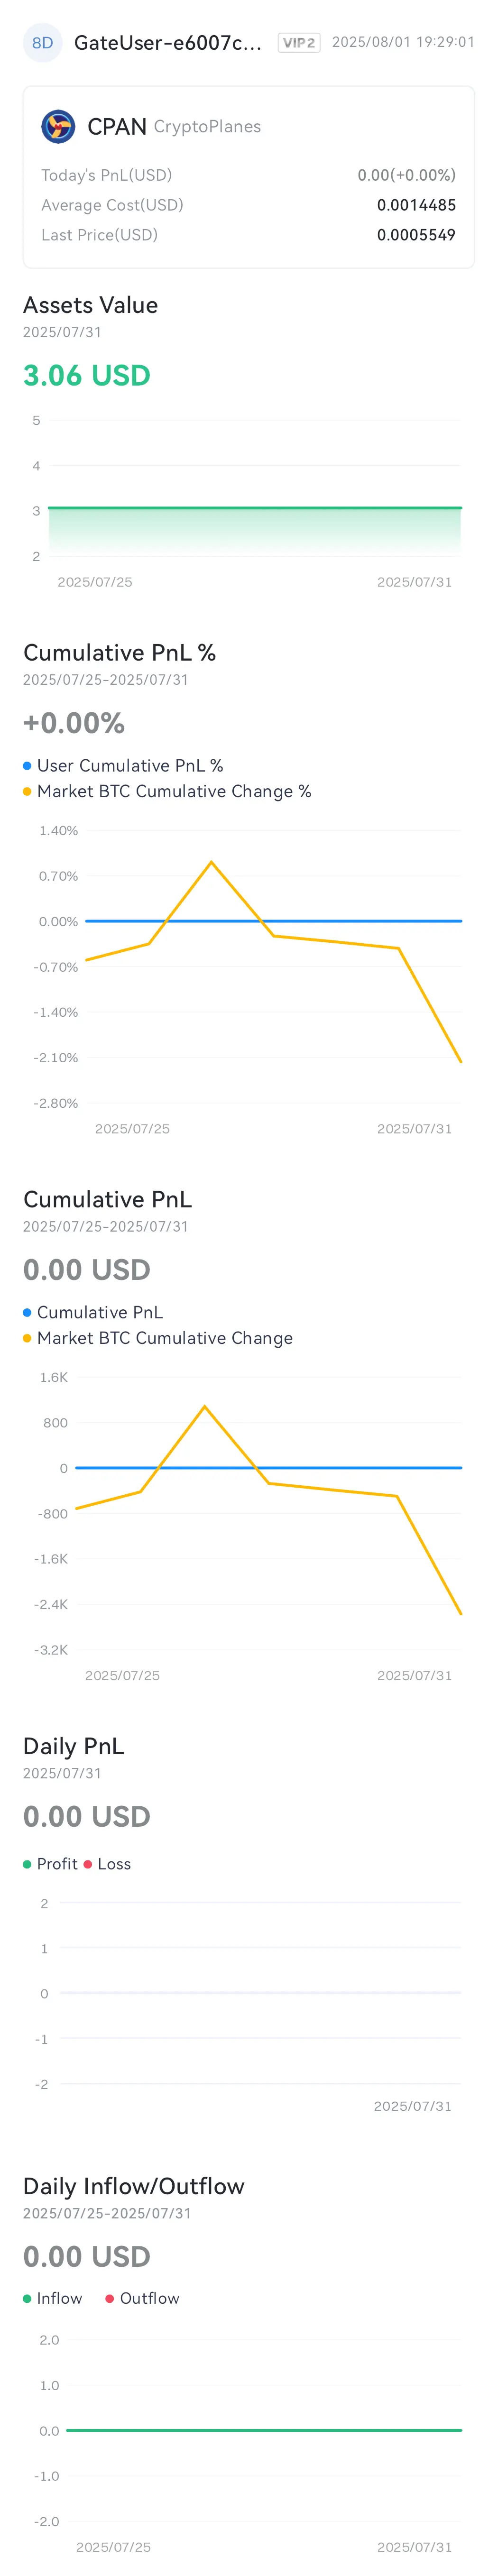Image resolution: width=498 pixels, height=2576 pixels.
Task: Toggle User Cumulative PnL % legend dot
Action: point(27,765)
